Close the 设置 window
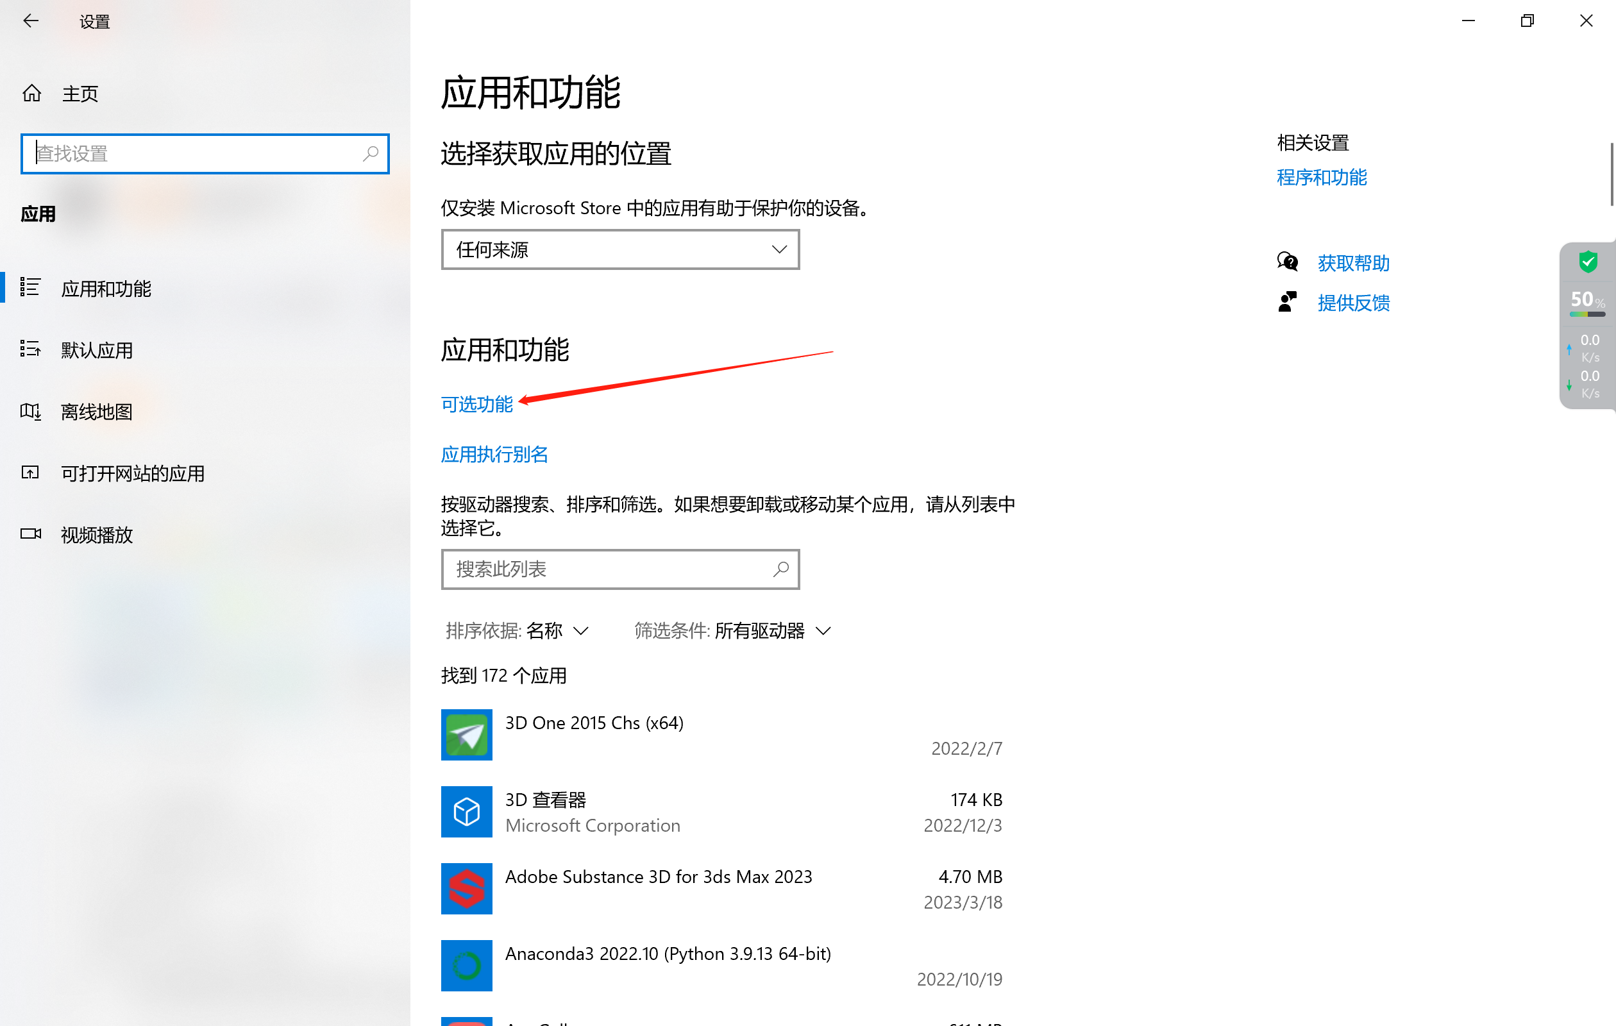Image resolution: width=1616 pixels, height=1026 pixels. coord(1586,21)
